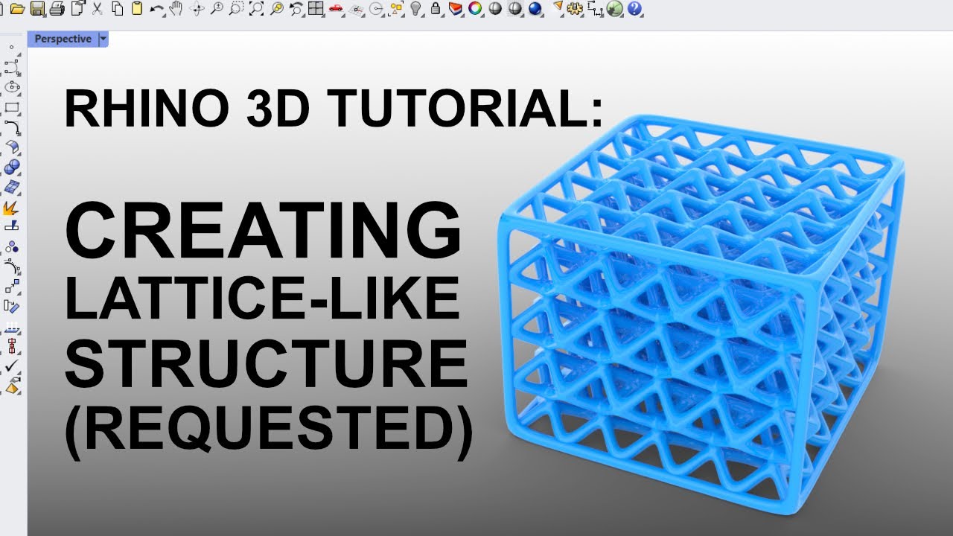Screen dimensions: 953x536
Task: Open a file with the folder icon
Action: coord(17,9)
